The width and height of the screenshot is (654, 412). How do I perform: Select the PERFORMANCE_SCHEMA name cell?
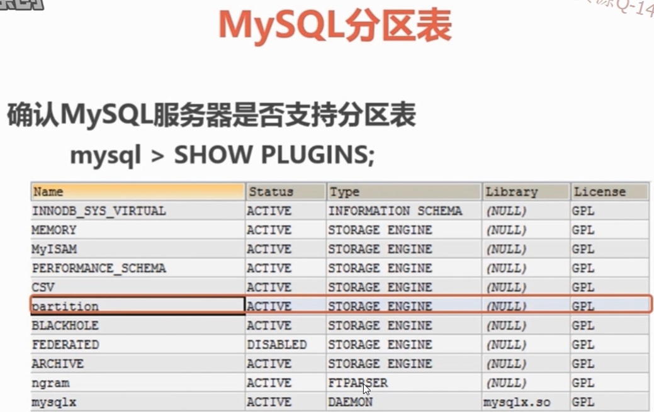138,268
